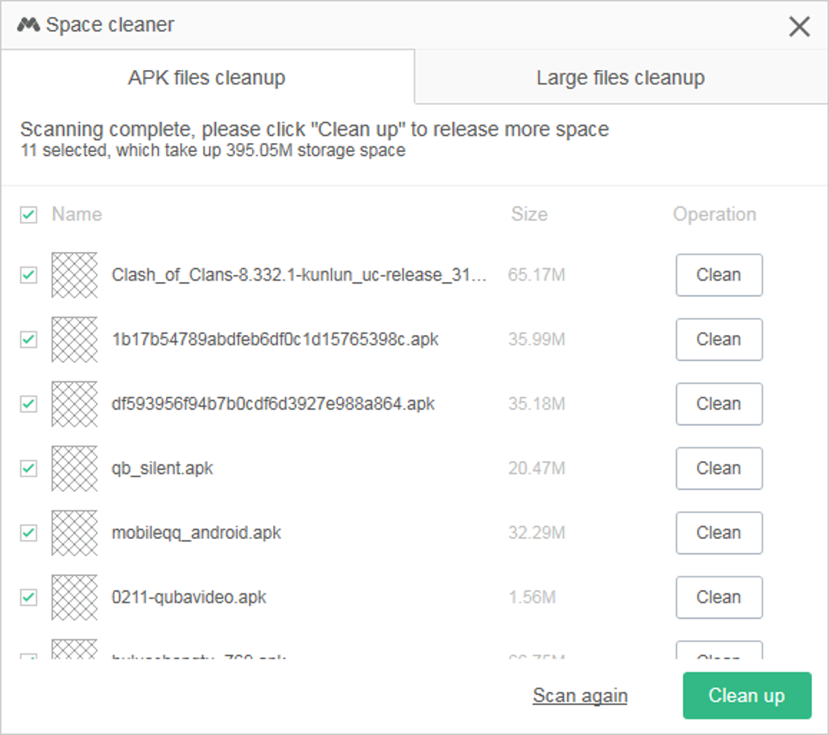829x735 pixels.
Task: Deselect the mobileqq_android.apk checkbox
Action: click(x=28, y=533)
